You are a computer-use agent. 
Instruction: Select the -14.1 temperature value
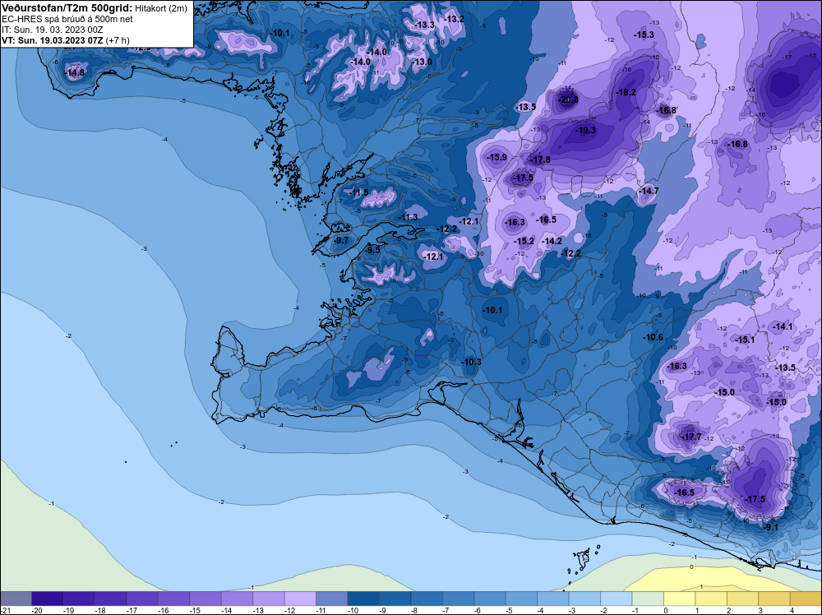[783, 326]
